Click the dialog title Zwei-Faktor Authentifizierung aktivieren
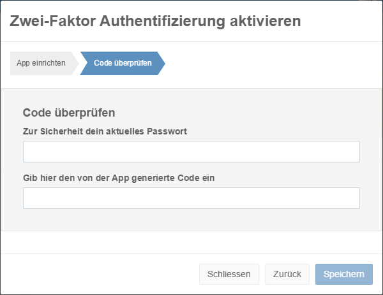Image resolution: width=383 pixels, height=295 pixels. tap(155, 21)
